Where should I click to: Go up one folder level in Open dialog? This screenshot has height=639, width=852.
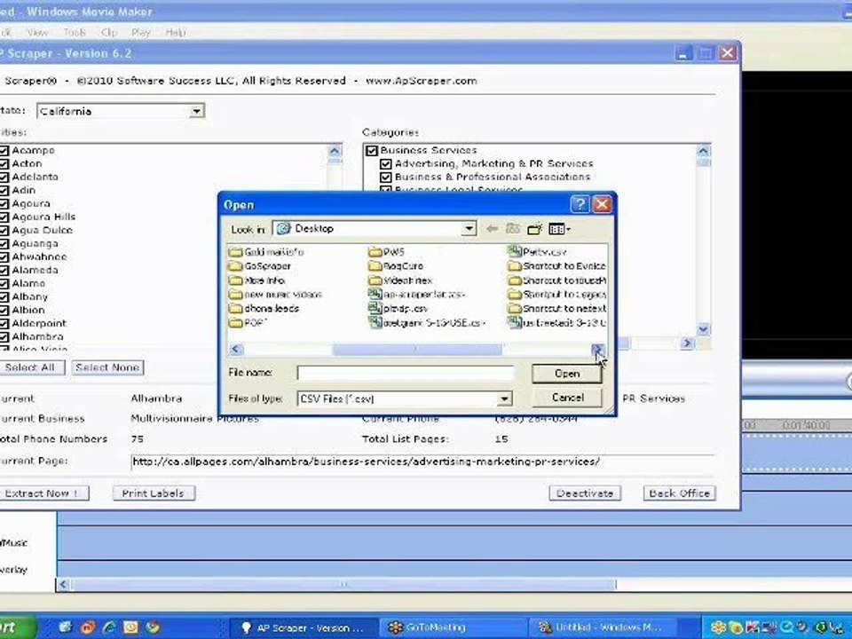(x=513, y=229)
